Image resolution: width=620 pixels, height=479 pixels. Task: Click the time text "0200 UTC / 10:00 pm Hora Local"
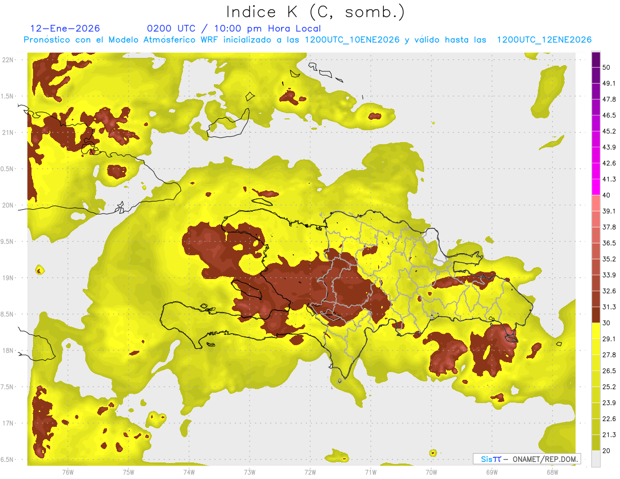pyautogui.click(x=234, y=28)
